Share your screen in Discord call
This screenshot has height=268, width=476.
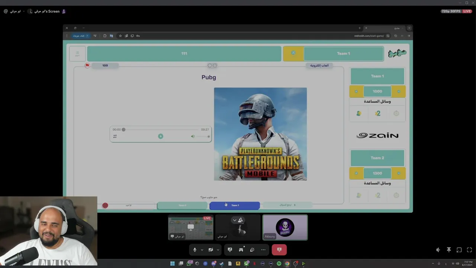[x=230, y=250]
